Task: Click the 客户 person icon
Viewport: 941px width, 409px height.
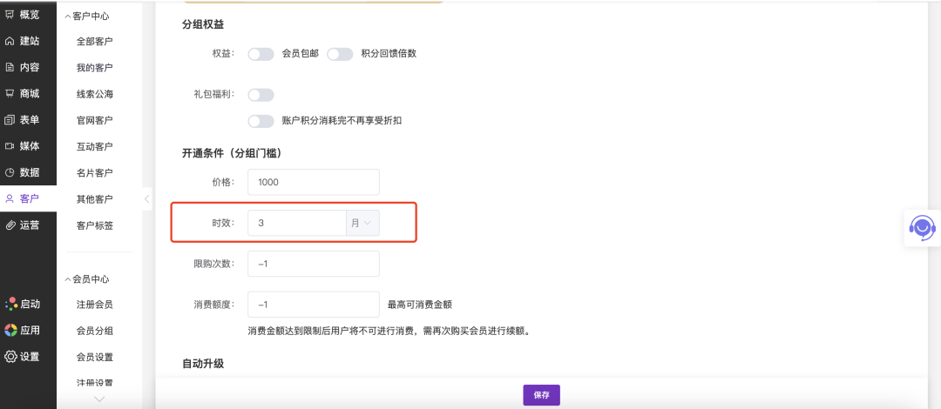Action: click(10, 198)
